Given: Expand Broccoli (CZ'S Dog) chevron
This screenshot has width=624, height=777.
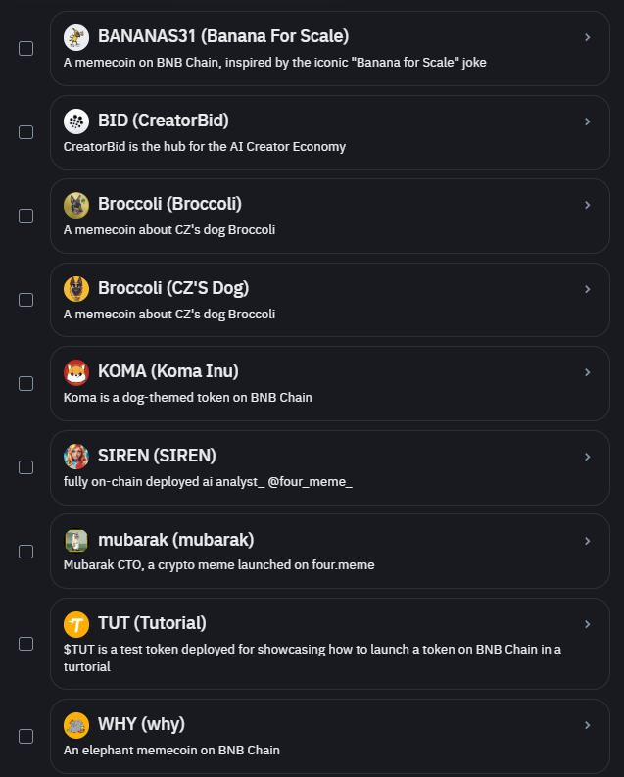Looking at the screenshot, I should pyautogui.click(x=587, y=289).
